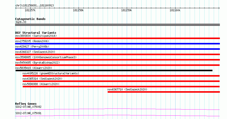Screen dimensions: 227x119
Task: Select the red bar under esv3598885
Action: pos(117,60)
